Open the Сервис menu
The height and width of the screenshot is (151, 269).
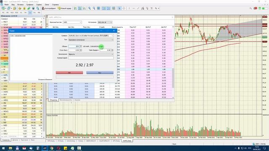pos(39,5)
